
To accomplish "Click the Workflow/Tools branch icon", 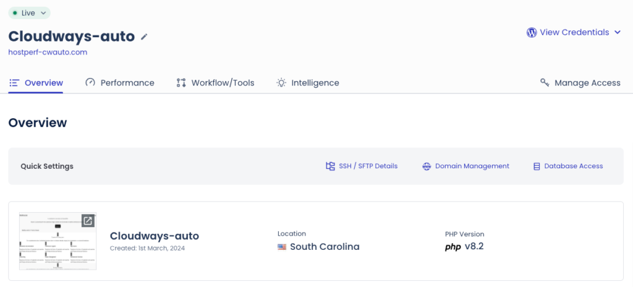I will [x=181, y=83].
